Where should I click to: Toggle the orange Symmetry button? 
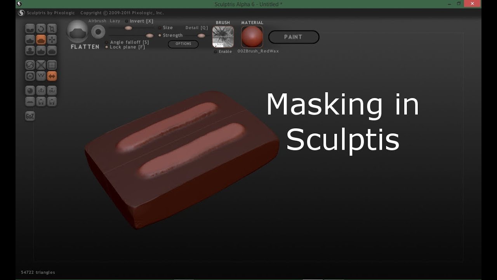pos(52,76)
